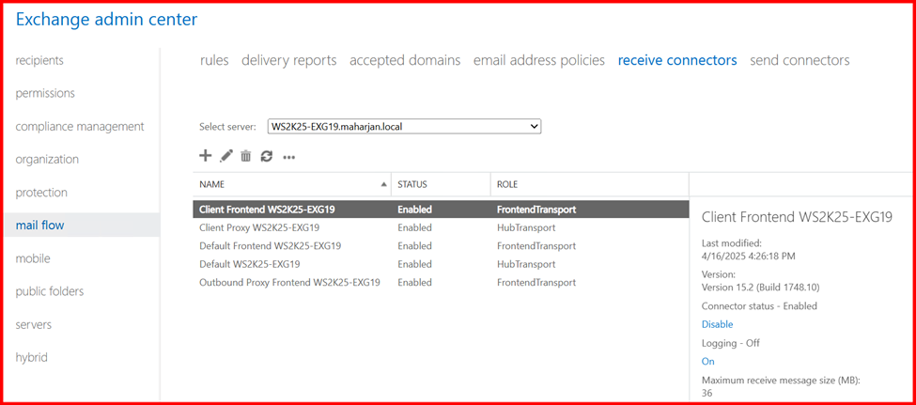Screen dimensions: 916x405
Task: Go to the email address policies tab
Action: pos(538,60)
